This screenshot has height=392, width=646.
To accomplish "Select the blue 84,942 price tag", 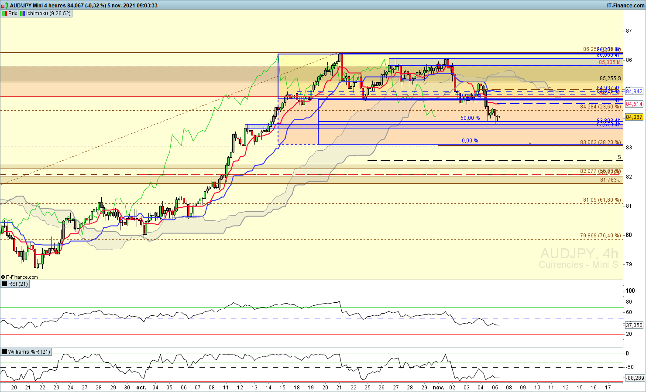I will (x=634, y=91).
